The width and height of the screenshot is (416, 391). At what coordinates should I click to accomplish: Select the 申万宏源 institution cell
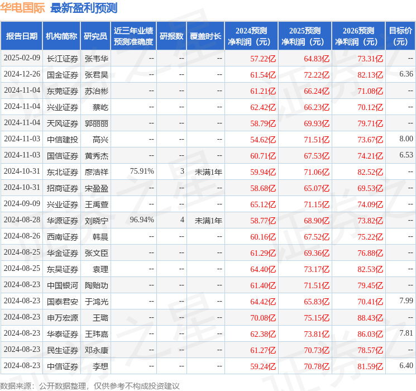click(63, 318)
